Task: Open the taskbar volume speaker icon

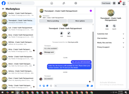Action: 116,92
